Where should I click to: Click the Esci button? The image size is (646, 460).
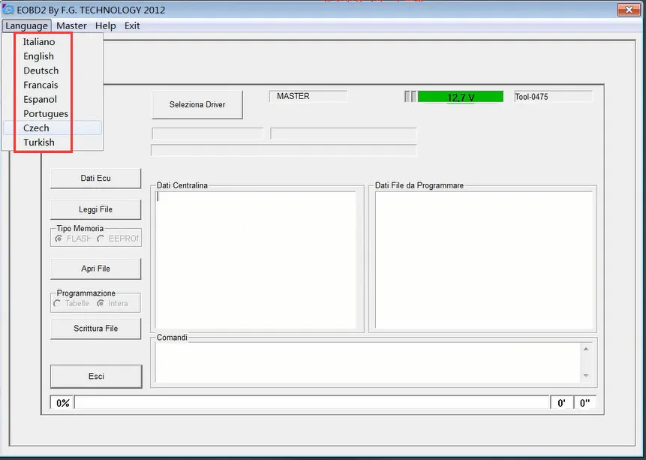coord(96,376)
